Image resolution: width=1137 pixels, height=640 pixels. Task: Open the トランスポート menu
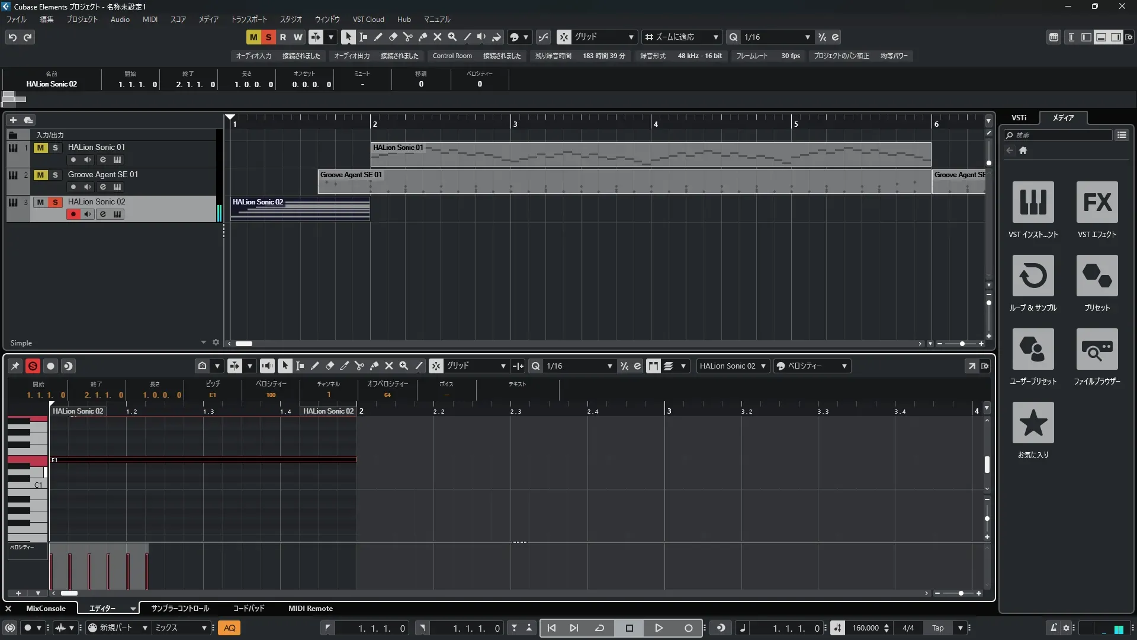pos(249,19)
